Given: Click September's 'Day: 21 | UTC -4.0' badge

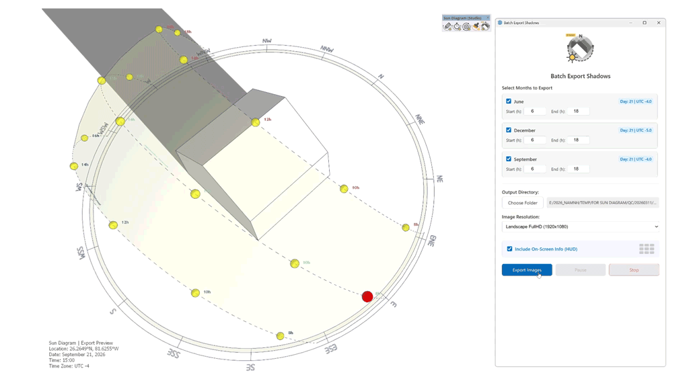Looking at the screenshot, I should [x=635, y=159].
